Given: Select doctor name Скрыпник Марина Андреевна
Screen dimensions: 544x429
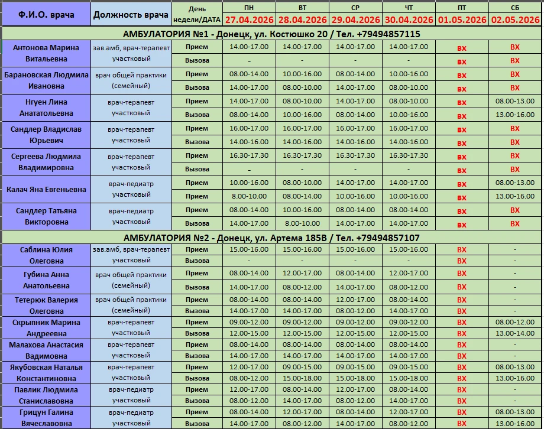Looking at the screenshot, I should click(x=46, y=328).
